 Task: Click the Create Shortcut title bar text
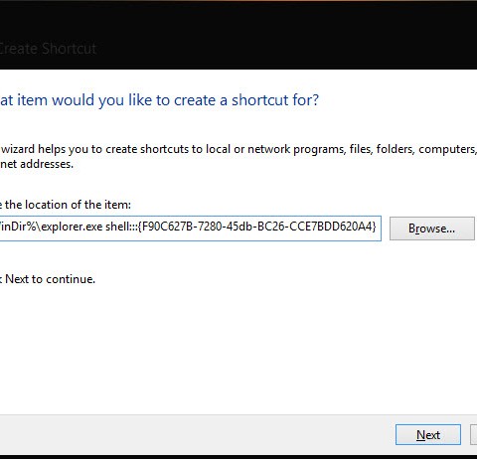(x=48, y=49)
